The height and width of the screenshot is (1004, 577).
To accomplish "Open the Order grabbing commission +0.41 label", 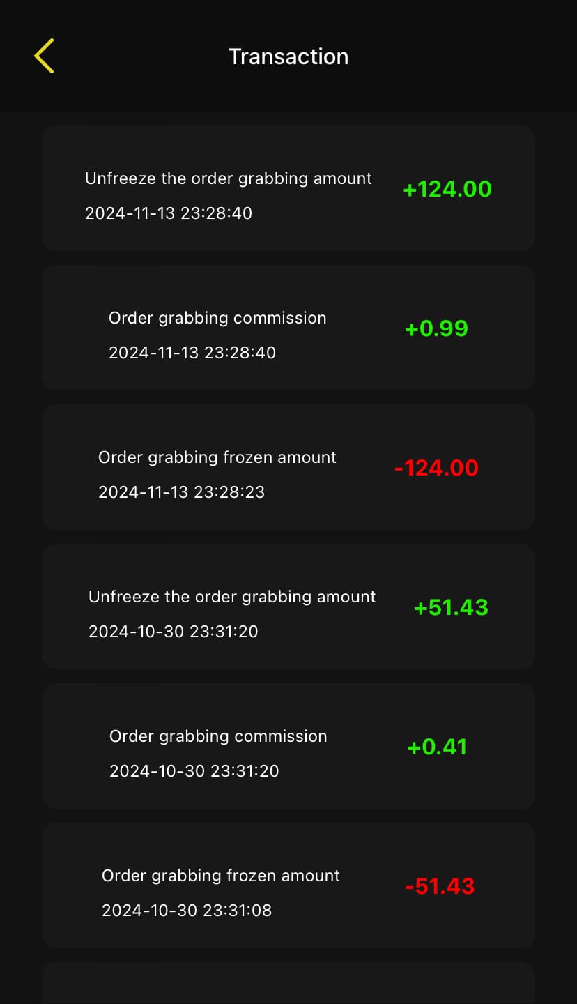I will pyautogui.click(x=218, y=736).
